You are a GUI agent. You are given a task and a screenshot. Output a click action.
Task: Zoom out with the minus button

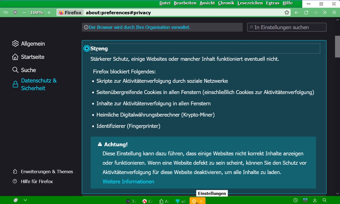(x=24, y=12)
